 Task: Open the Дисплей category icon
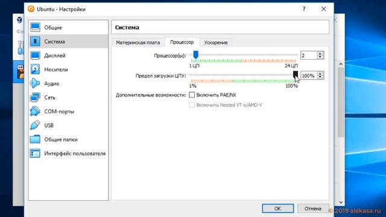[35, 55]
